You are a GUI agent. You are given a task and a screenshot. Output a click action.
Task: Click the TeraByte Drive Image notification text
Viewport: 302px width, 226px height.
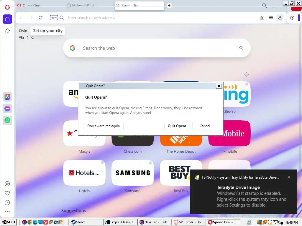pos(238,187)
